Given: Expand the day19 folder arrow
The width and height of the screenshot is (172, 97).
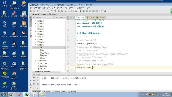Looking at the screenshot, I should (35, 23).
